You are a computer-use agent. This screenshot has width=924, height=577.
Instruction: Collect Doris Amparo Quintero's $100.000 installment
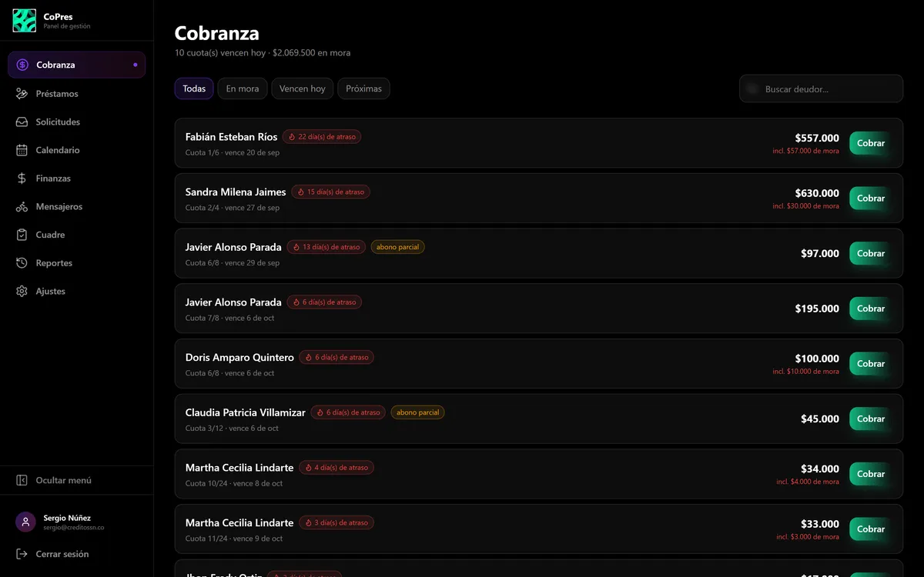click(871, 364)
